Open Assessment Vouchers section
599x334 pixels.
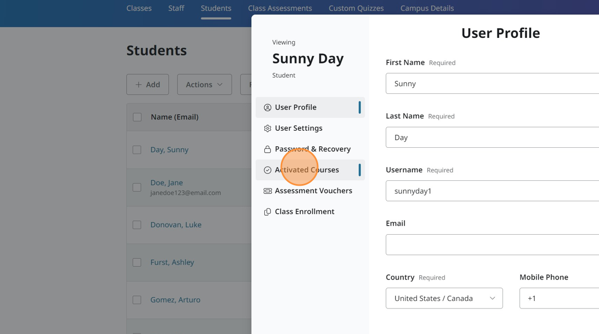click(310, 190)
